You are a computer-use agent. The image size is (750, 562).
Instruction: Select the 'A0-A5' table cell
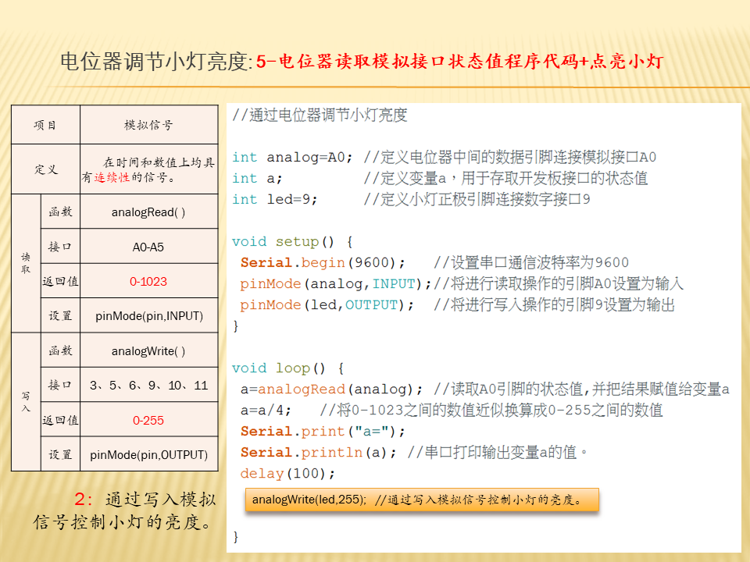[148, 247]
